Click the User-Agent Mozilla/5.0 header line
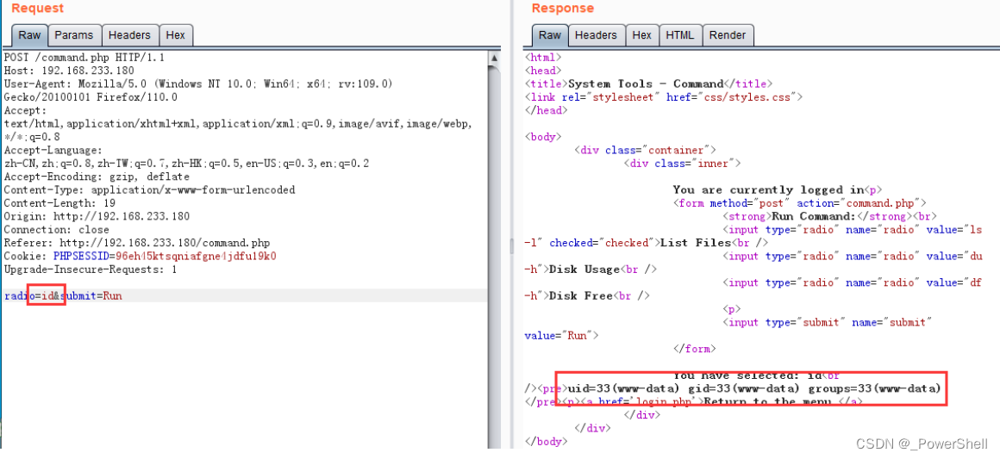This screenshot has width=1000, height=459. point(198,84)
